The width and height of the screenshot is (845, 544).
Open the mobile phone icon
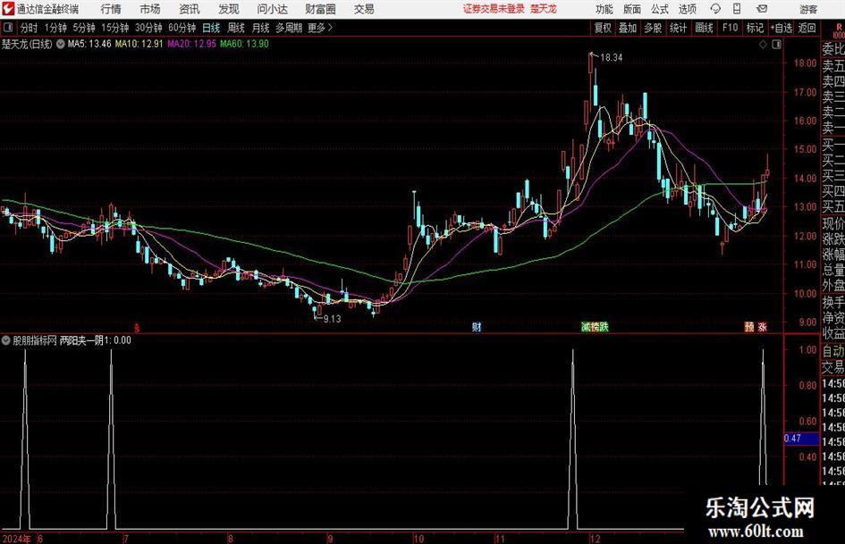coord(737,9)
